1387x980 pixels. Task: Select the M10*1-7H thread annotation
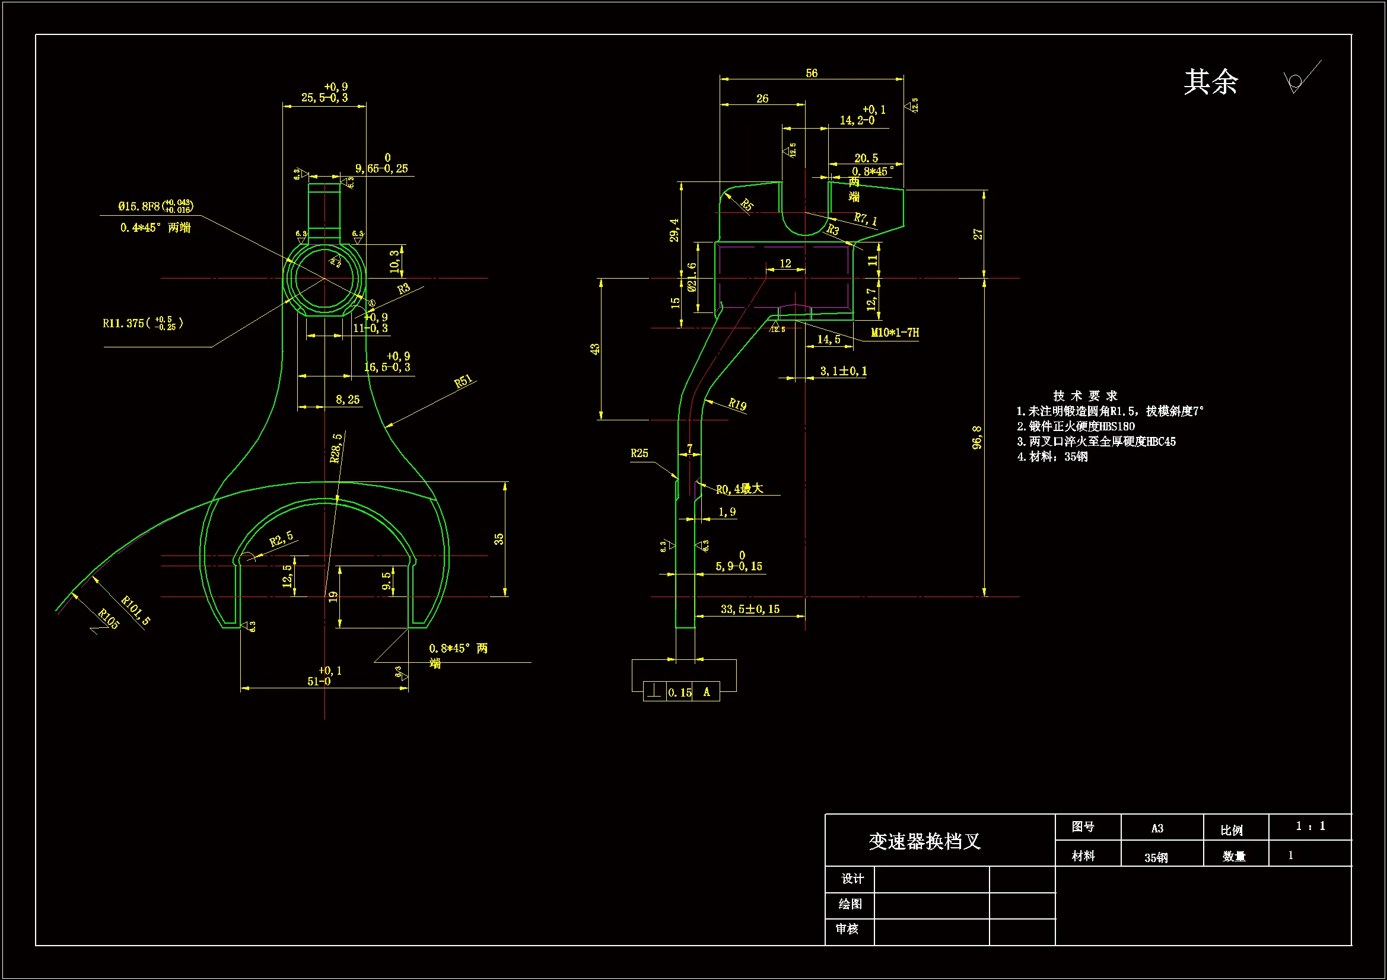click(896, 333)
